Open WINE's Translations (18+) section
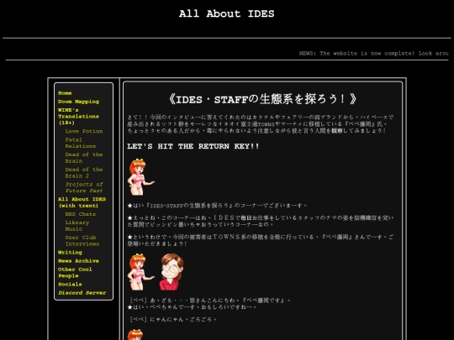 tap(78, 116)
